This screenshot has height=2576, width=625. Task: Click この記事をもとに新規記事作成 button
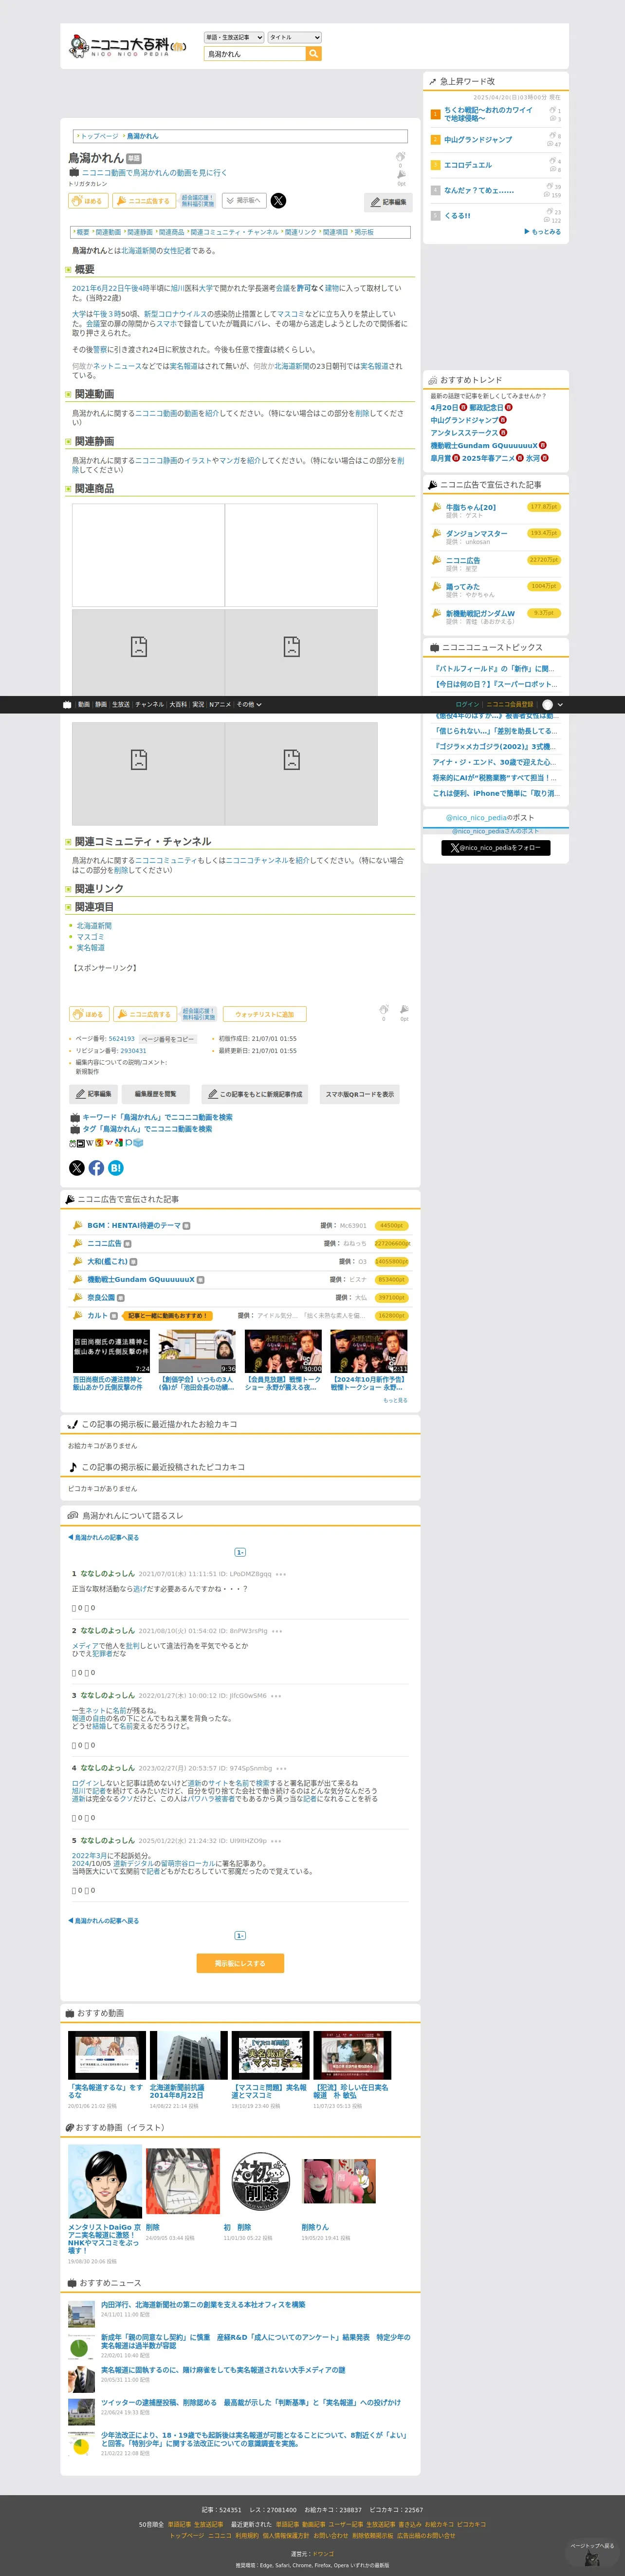pos(255,1094)
